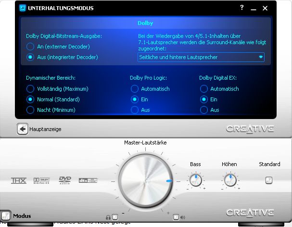Click the Master-Lautstärke label
The image size is (292, 227).
pos(145,143)
